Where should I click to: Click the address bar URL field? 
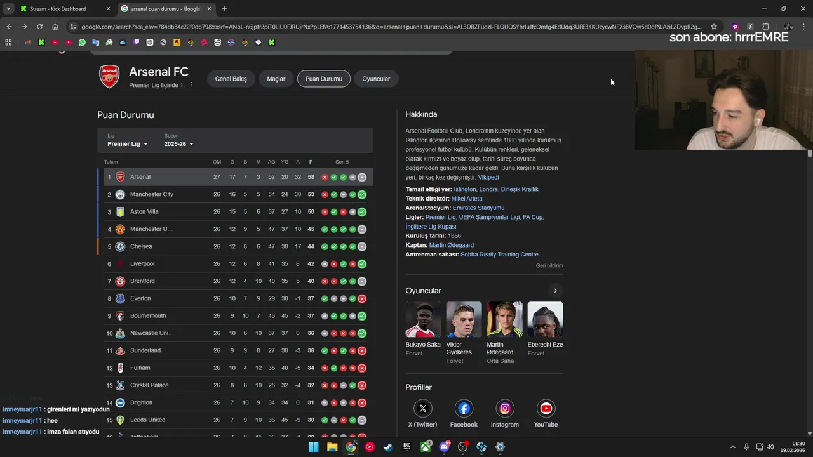click(x=391, y=27)
